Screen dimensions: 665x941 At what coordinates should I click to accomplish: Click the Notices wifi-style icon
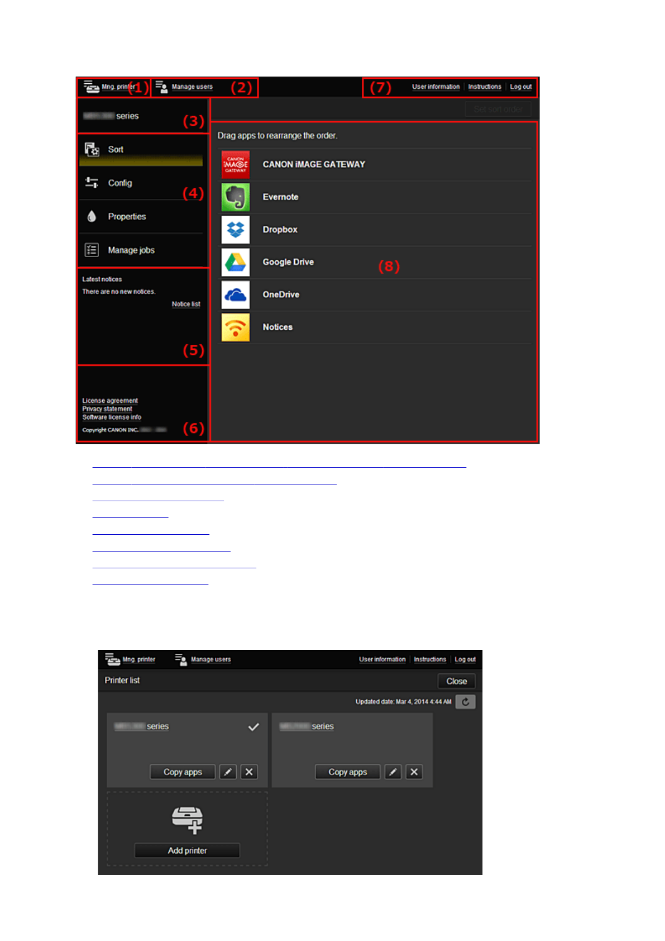pyautogui.click(x=235, y=327)
